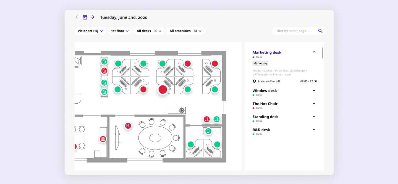Click the desk list scrollbar
The height and width of the screenshot is (184, 398).
tap(323, 53)
